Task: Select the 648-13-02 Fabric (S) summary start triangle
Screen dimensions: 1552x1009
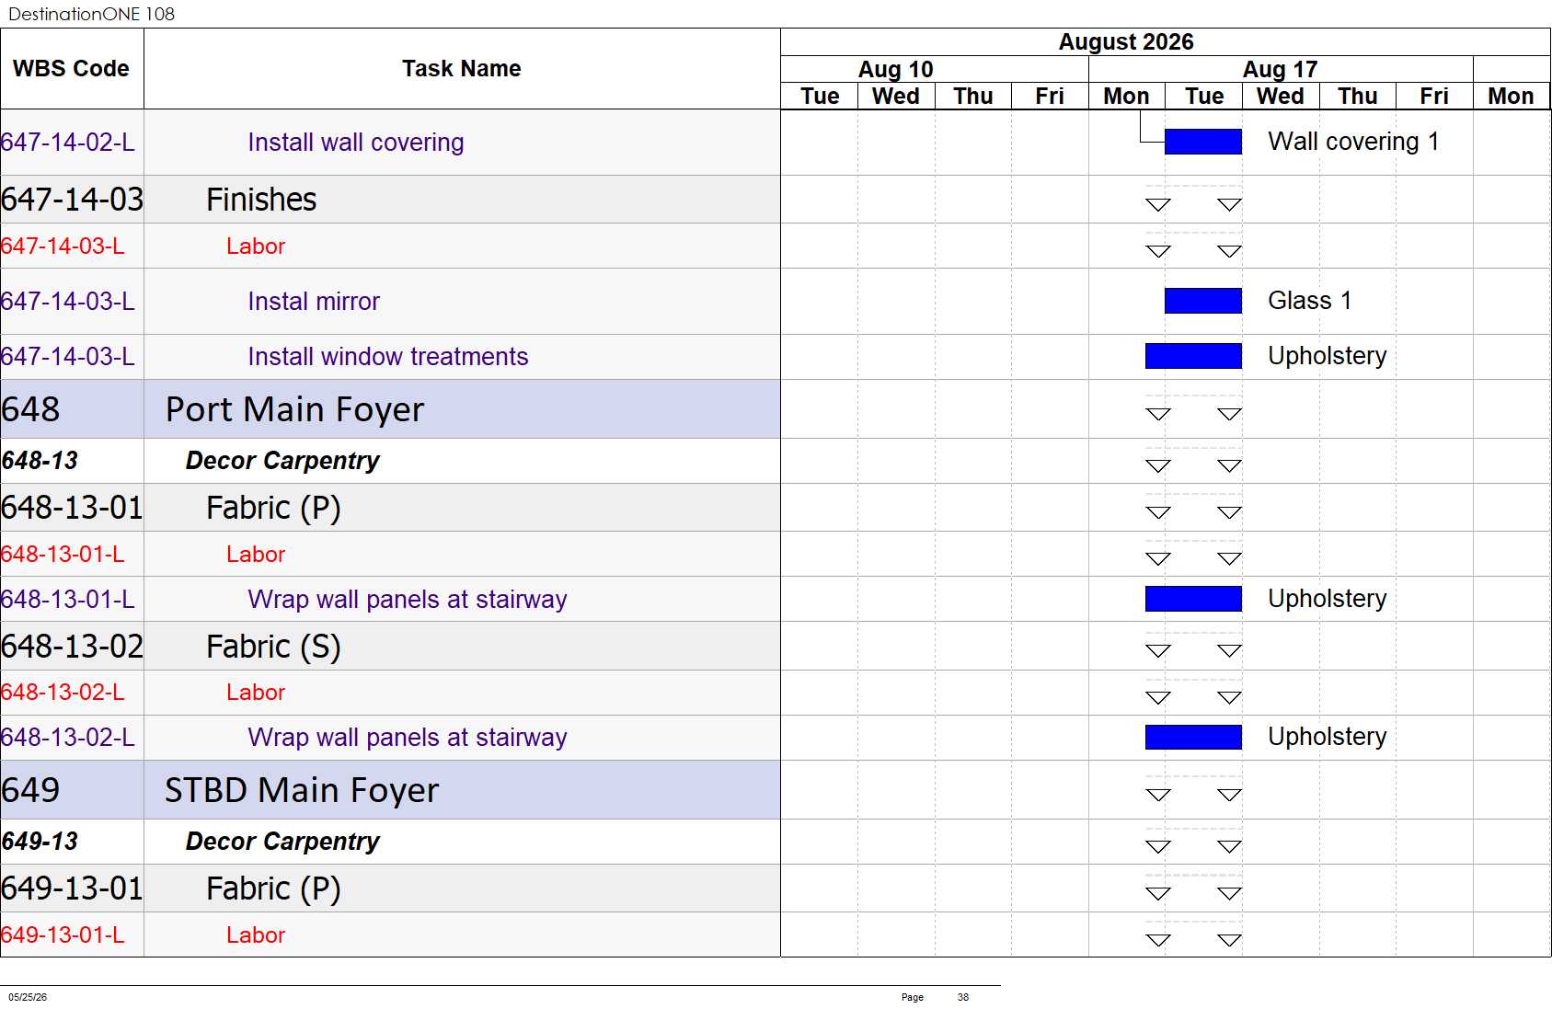Action: coord(1158,651)
